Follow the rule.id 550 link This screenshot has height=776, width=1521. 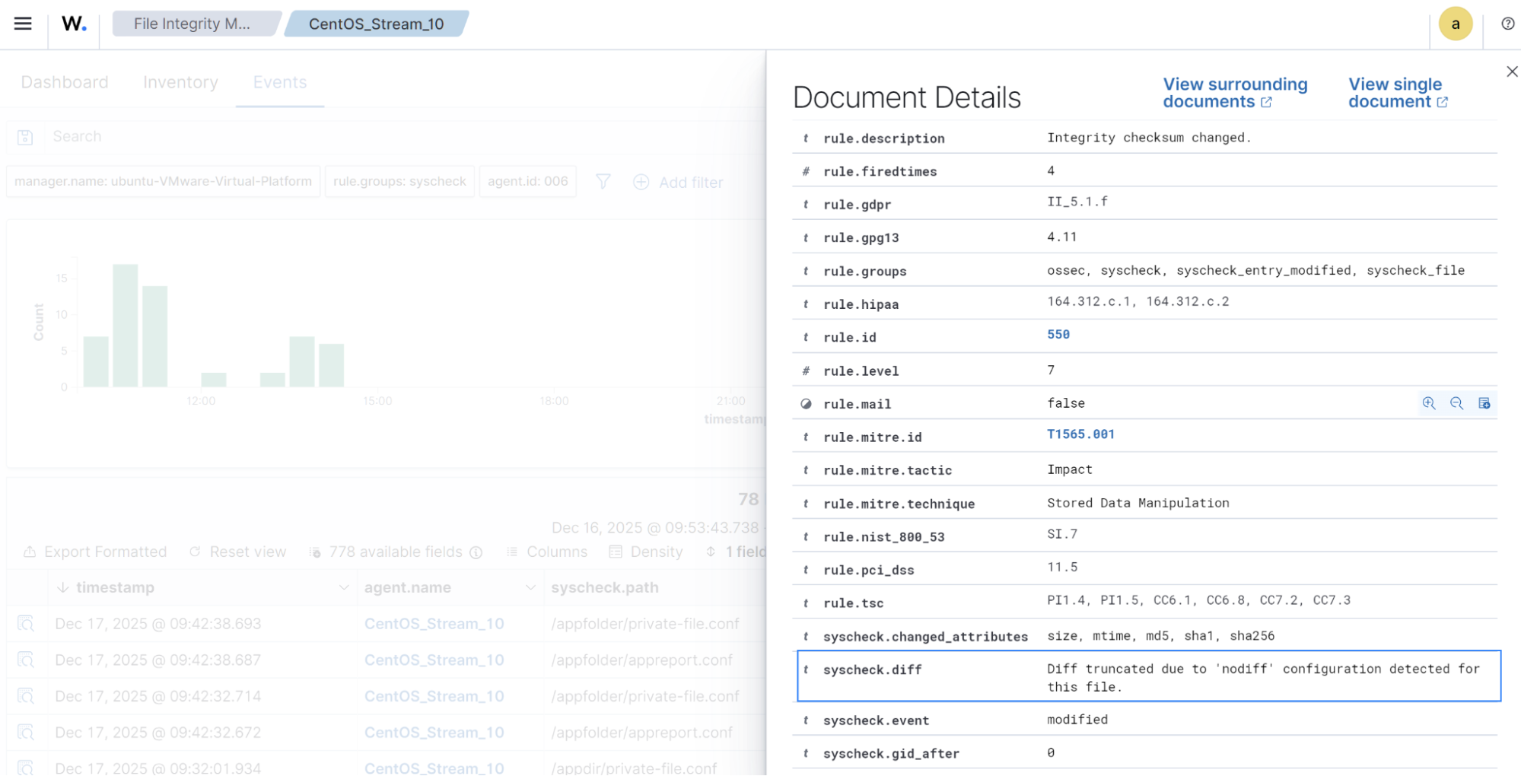coord(1058,334)
